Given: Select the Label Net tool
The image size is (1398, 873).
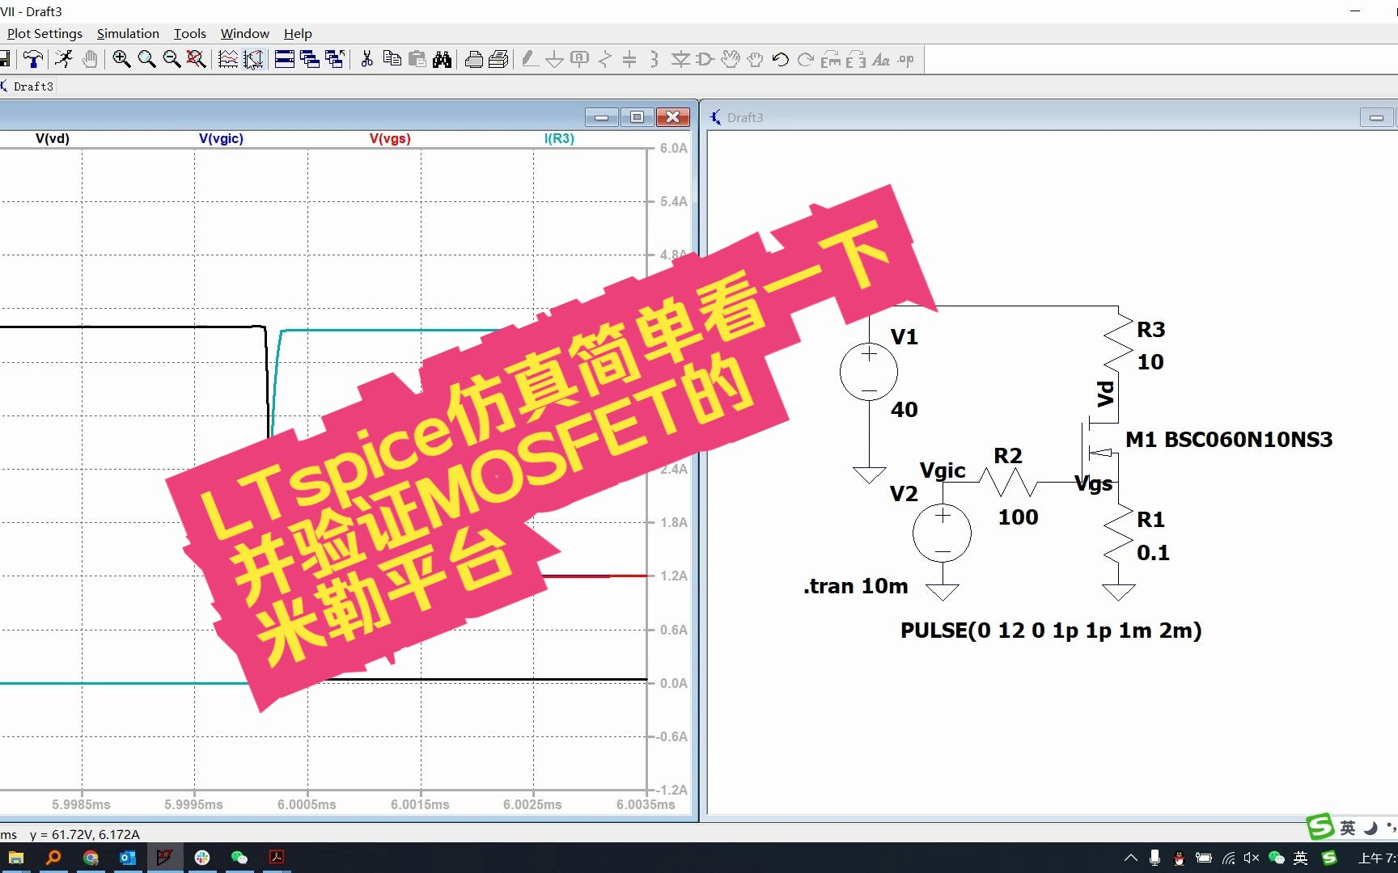Looking at the screenshot, I should [579, 59].
